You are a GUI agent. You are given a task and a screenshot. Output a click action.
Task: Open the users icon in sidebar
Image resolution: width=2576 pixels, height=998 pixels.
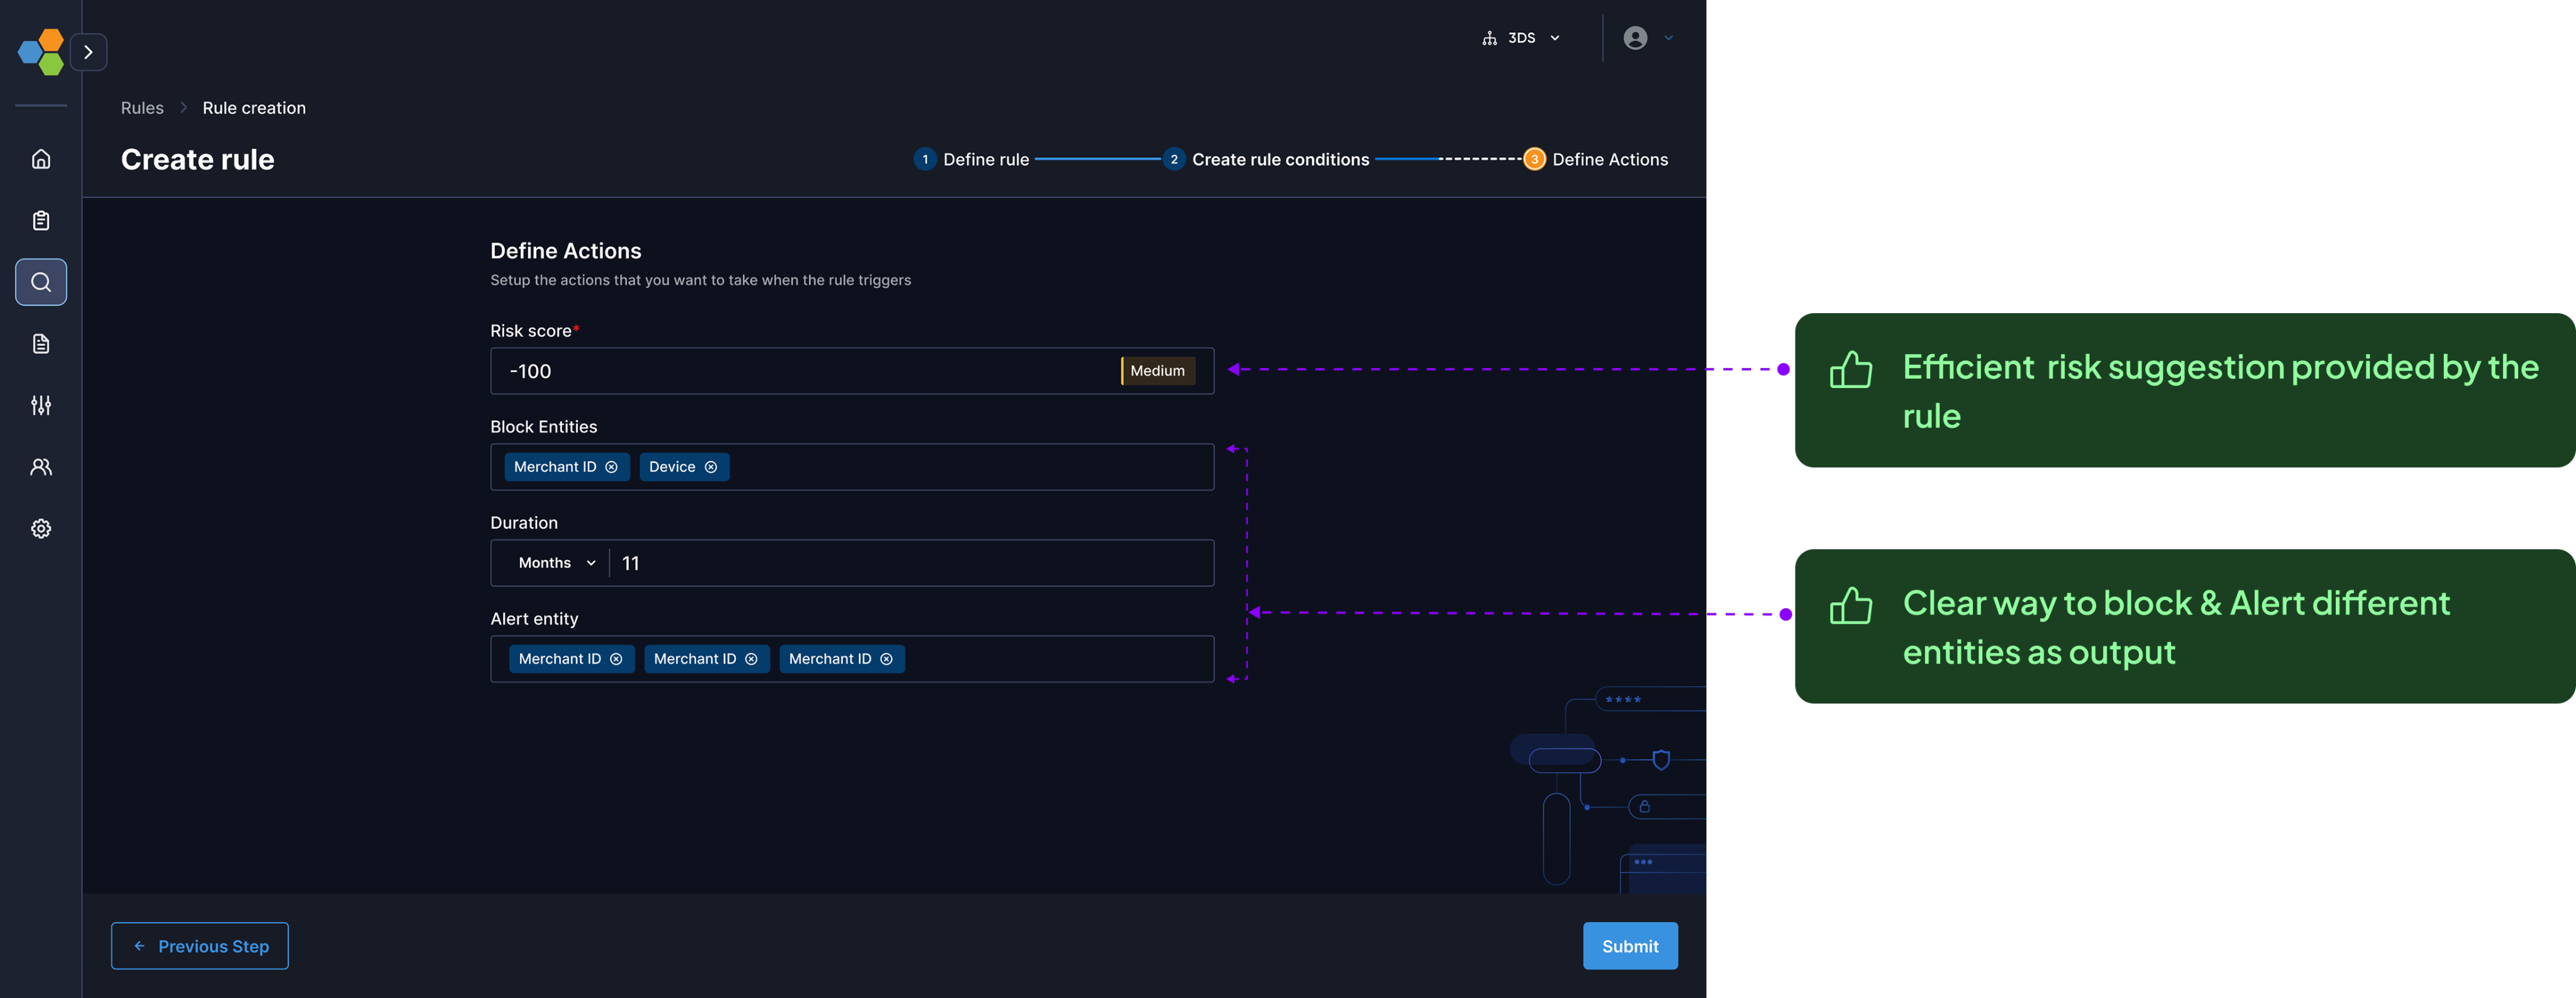pyautogui.click(x=41, y=467)
